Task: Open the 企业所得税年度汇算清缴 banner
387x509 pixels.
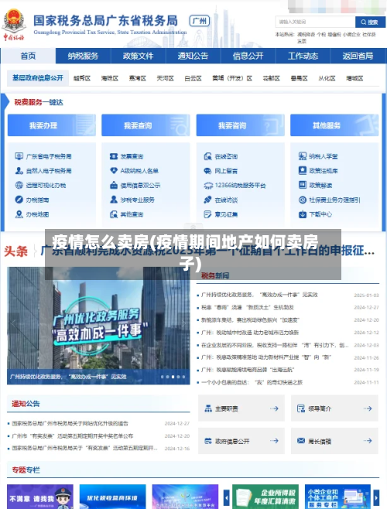Action: coord(265,497)
